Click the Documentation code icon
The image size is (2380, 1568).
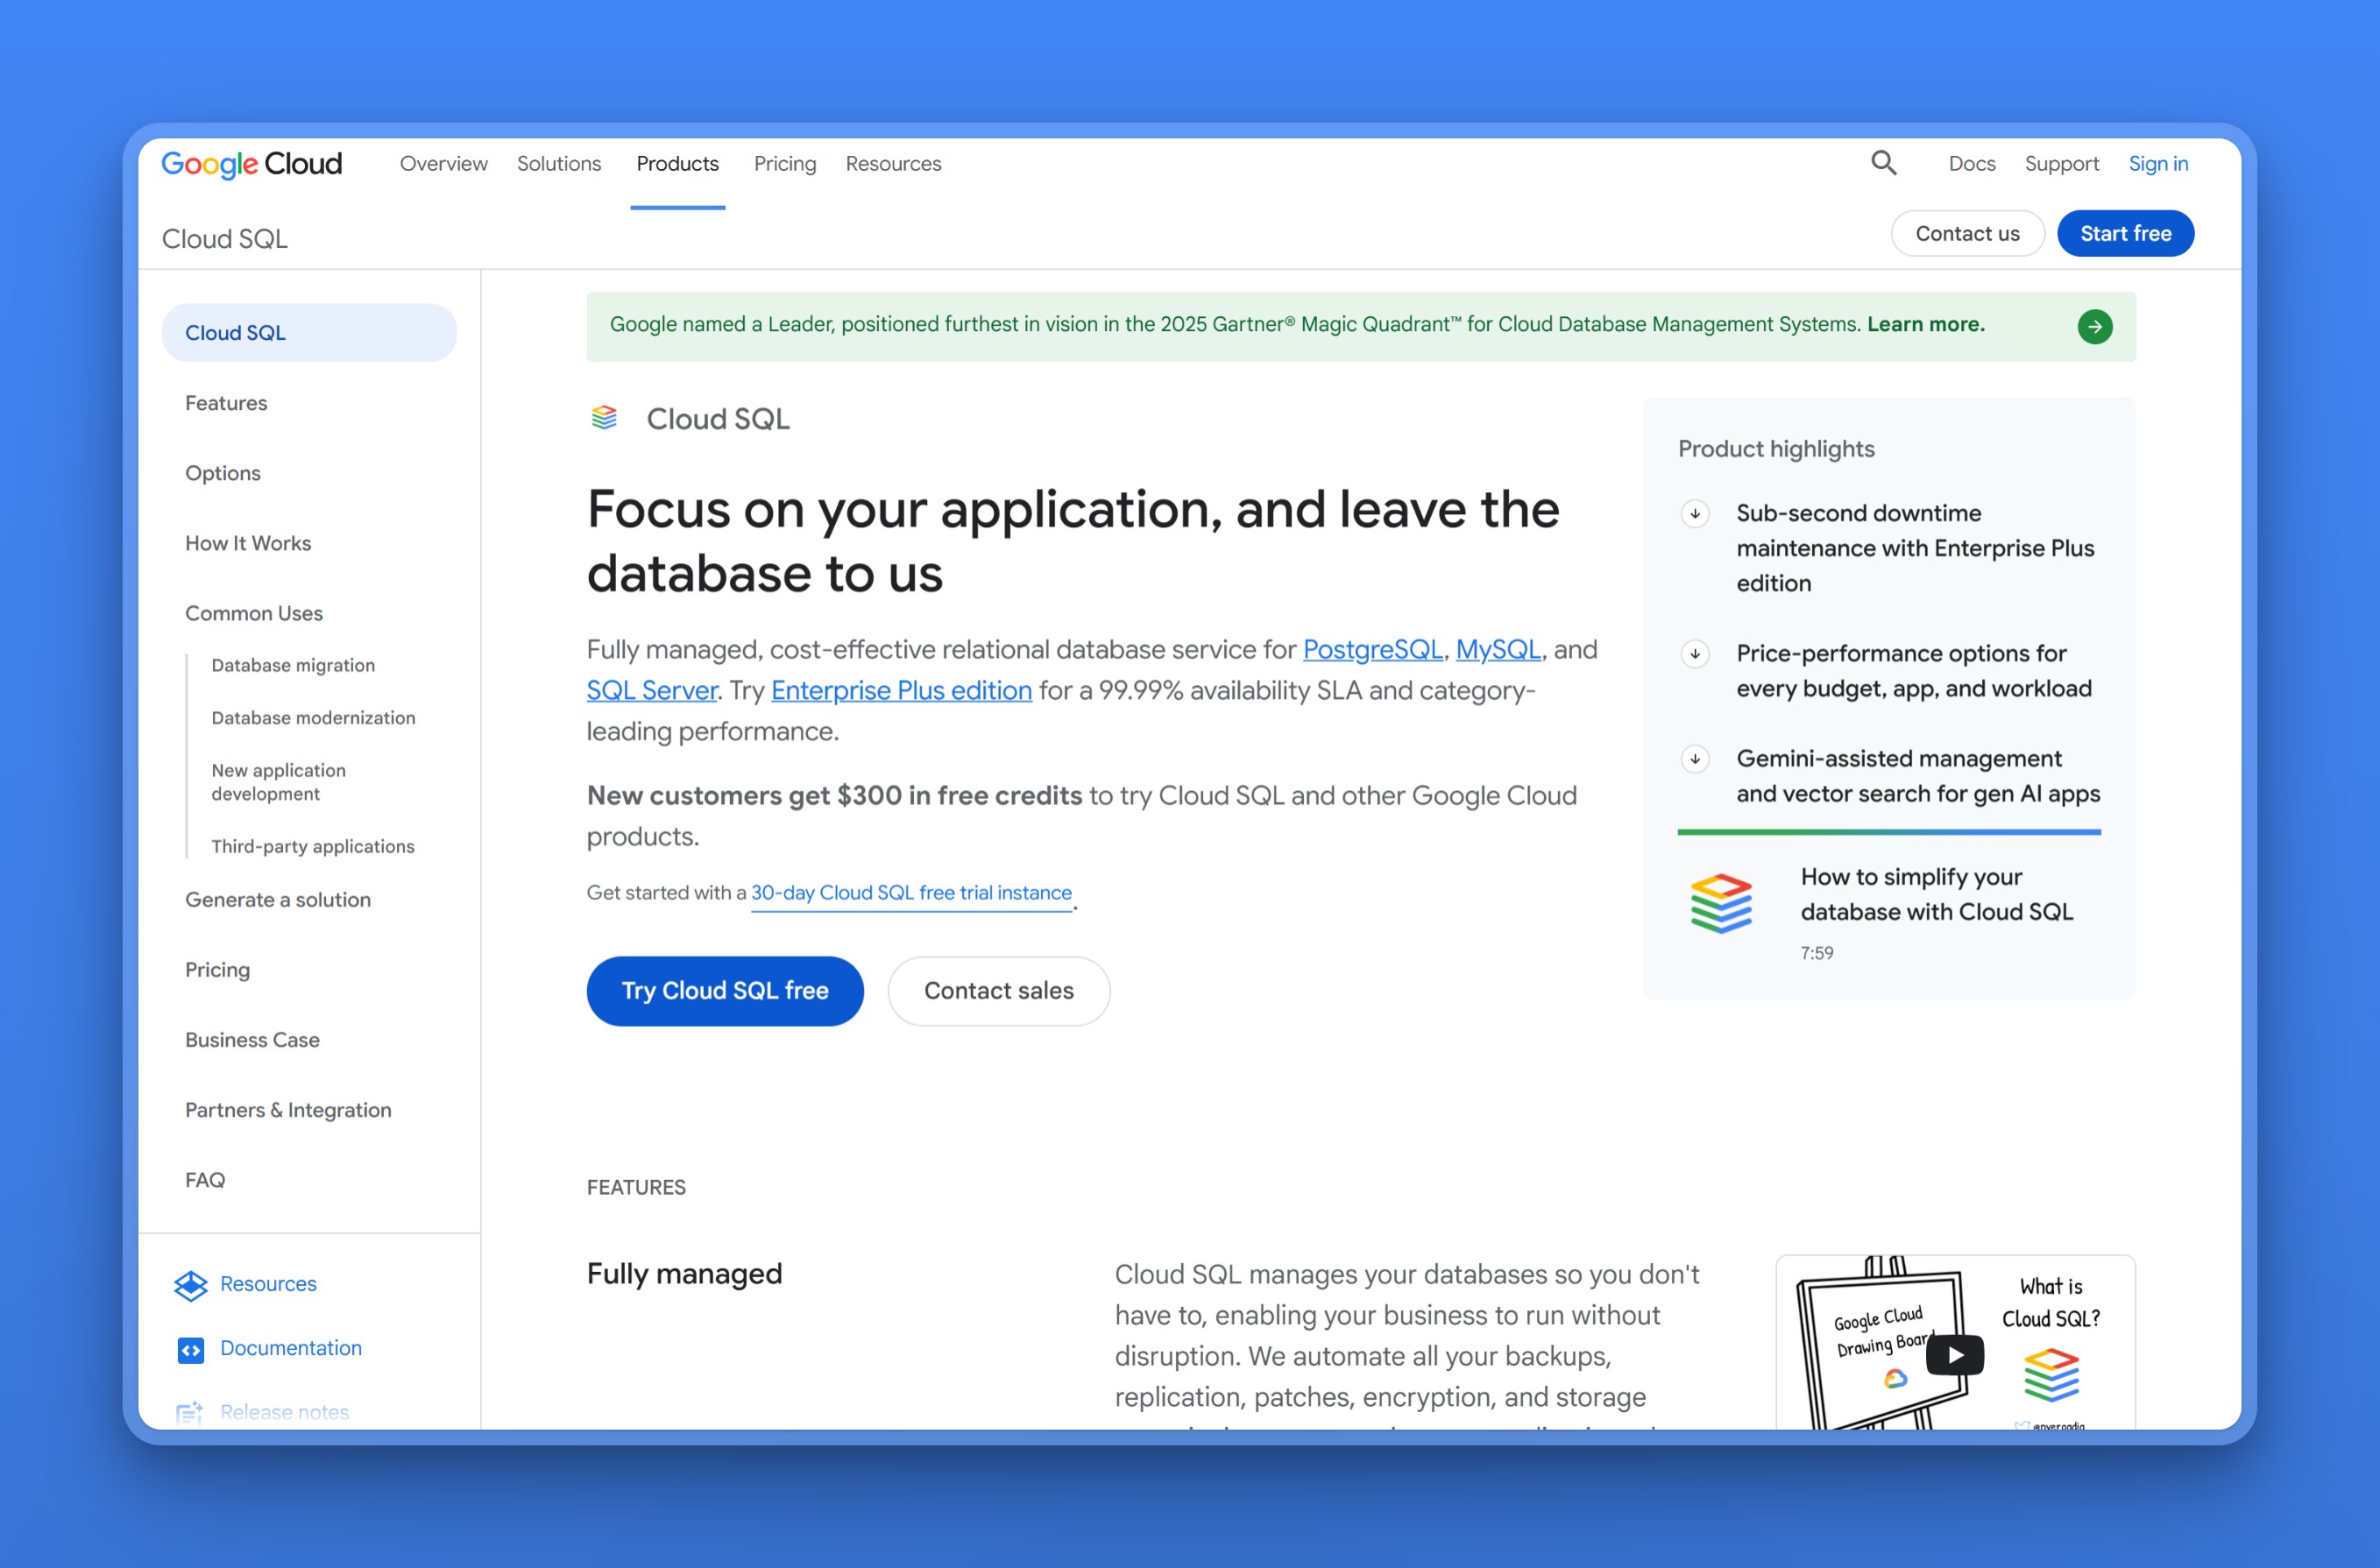point(190,1349)
